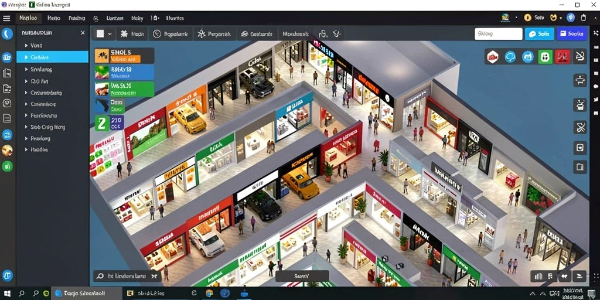Clear the viewport search bar with its x icon
600x300 pixels.
point(154,276)
